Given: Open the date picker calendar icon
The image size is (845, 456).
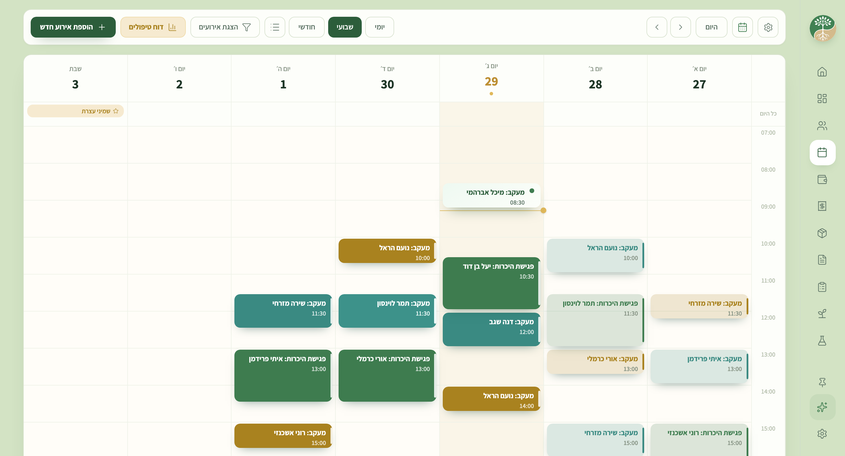Looking at the screenshot, I should tap(742, 27).
